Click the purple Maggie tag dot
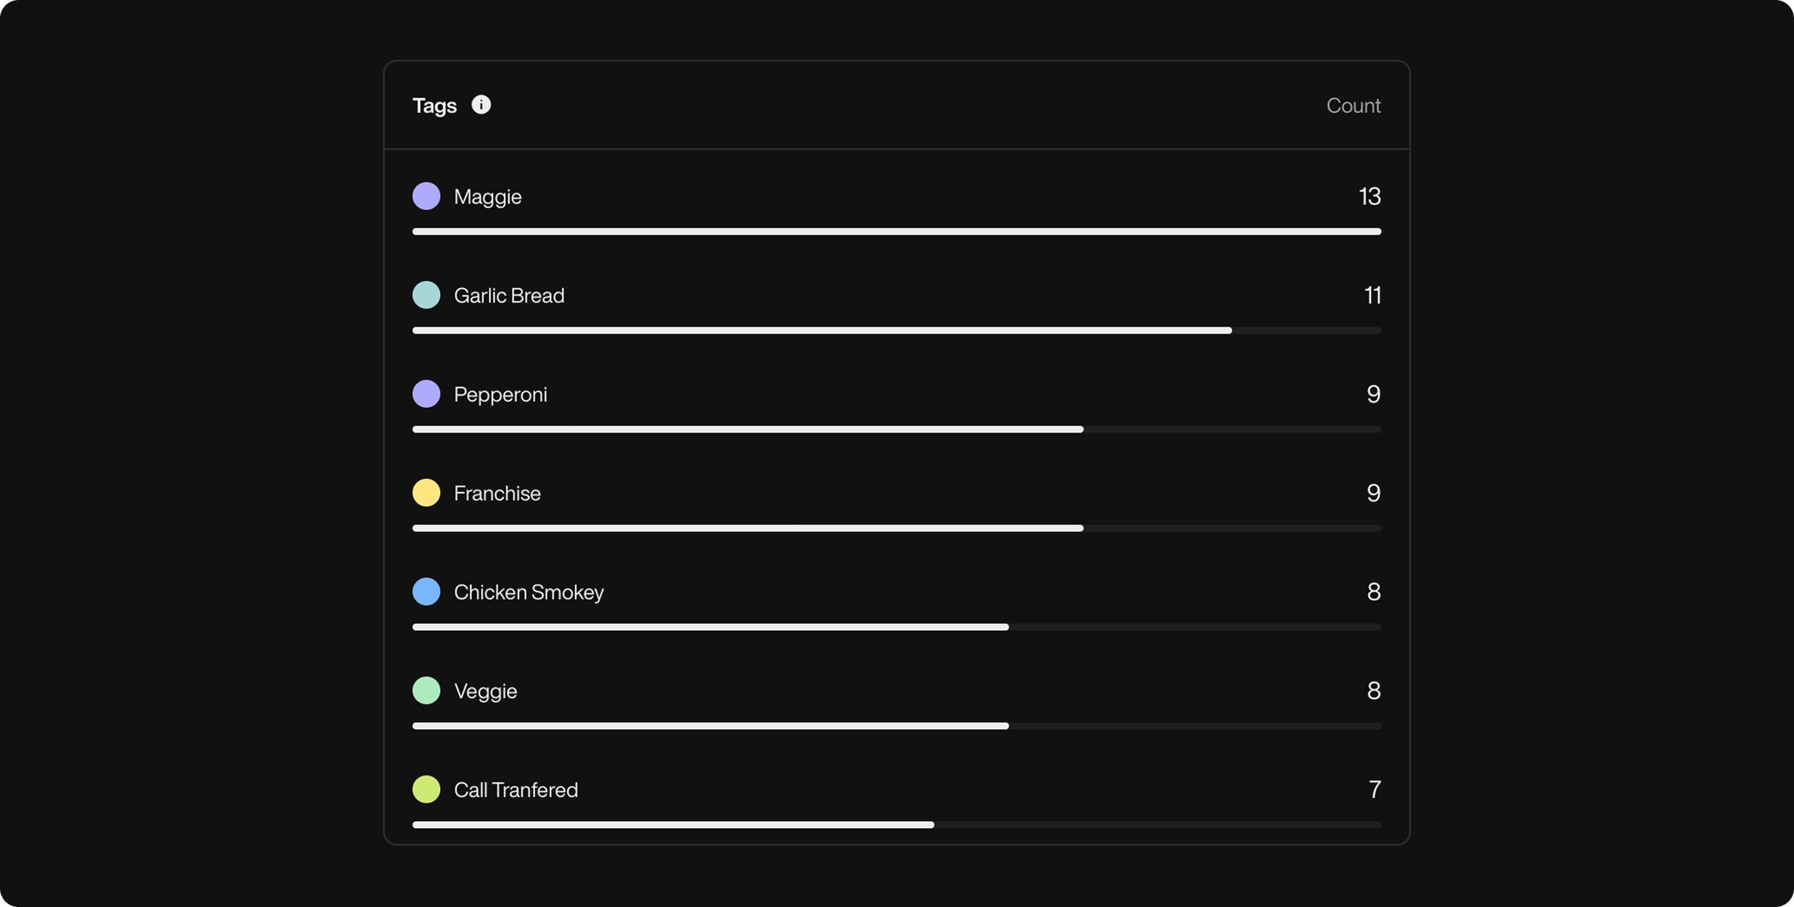 (x=426, y=196)
